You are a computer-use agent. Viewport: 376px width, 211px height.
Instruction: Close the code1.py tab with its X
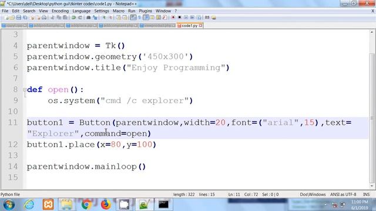200,25
